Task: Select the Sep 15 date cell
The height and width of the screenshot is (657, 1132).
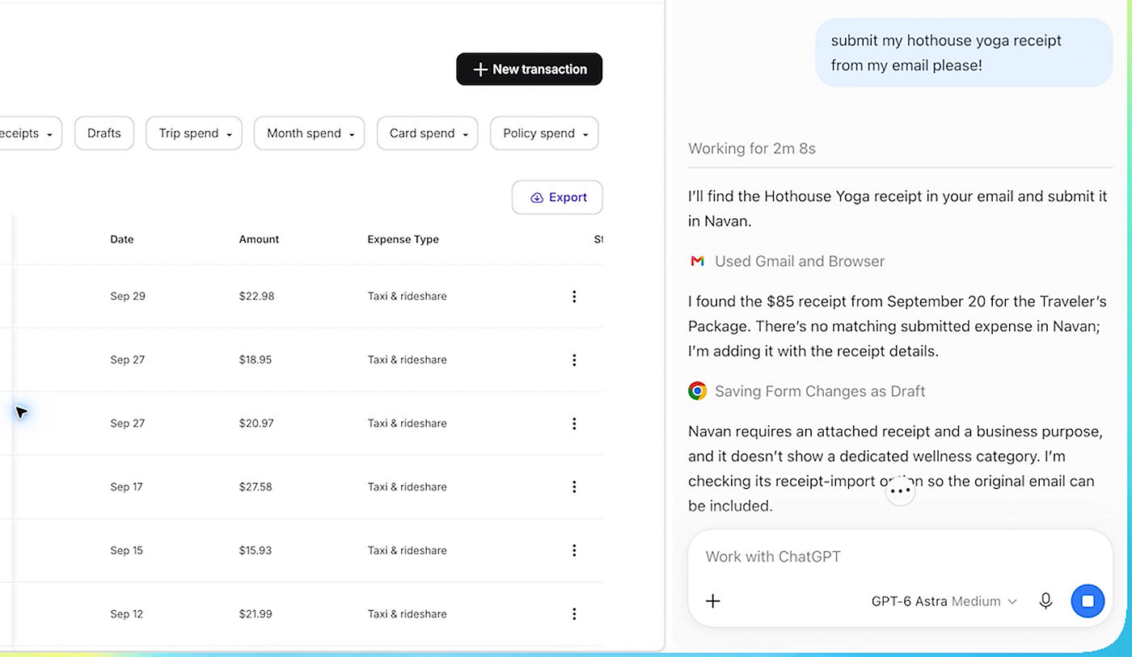Action: pos(126,550)
